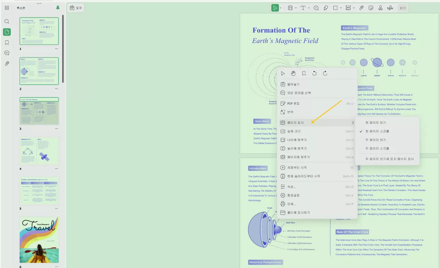Expand the 페이지 표시 submenu arrow
The width and height of the screenshot is (440, 268).
(353, 123)
